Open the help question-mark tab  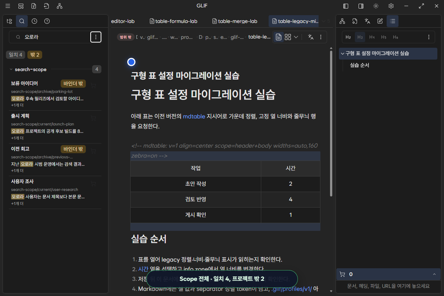point(47,21)
